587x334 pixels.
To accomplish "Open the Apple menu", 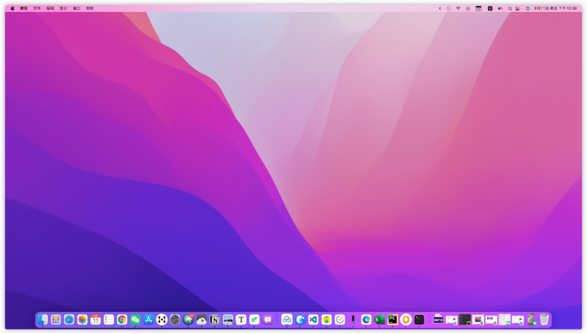I will [13, 8].
